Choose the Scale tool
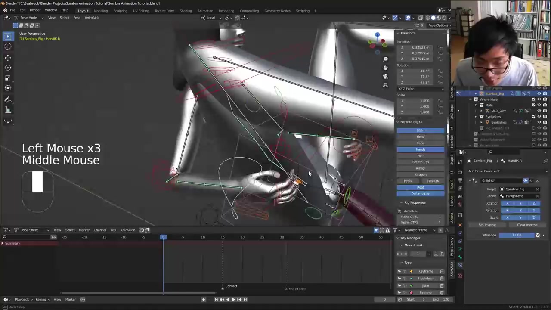551x310 pixels. (x=8, y=78)
